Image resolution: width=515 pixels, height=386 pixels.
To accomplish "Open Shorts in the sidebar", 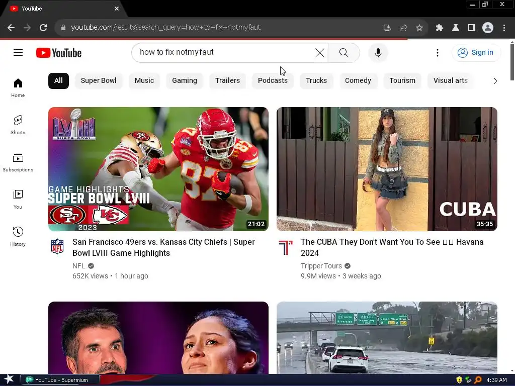I will (18, 125).
